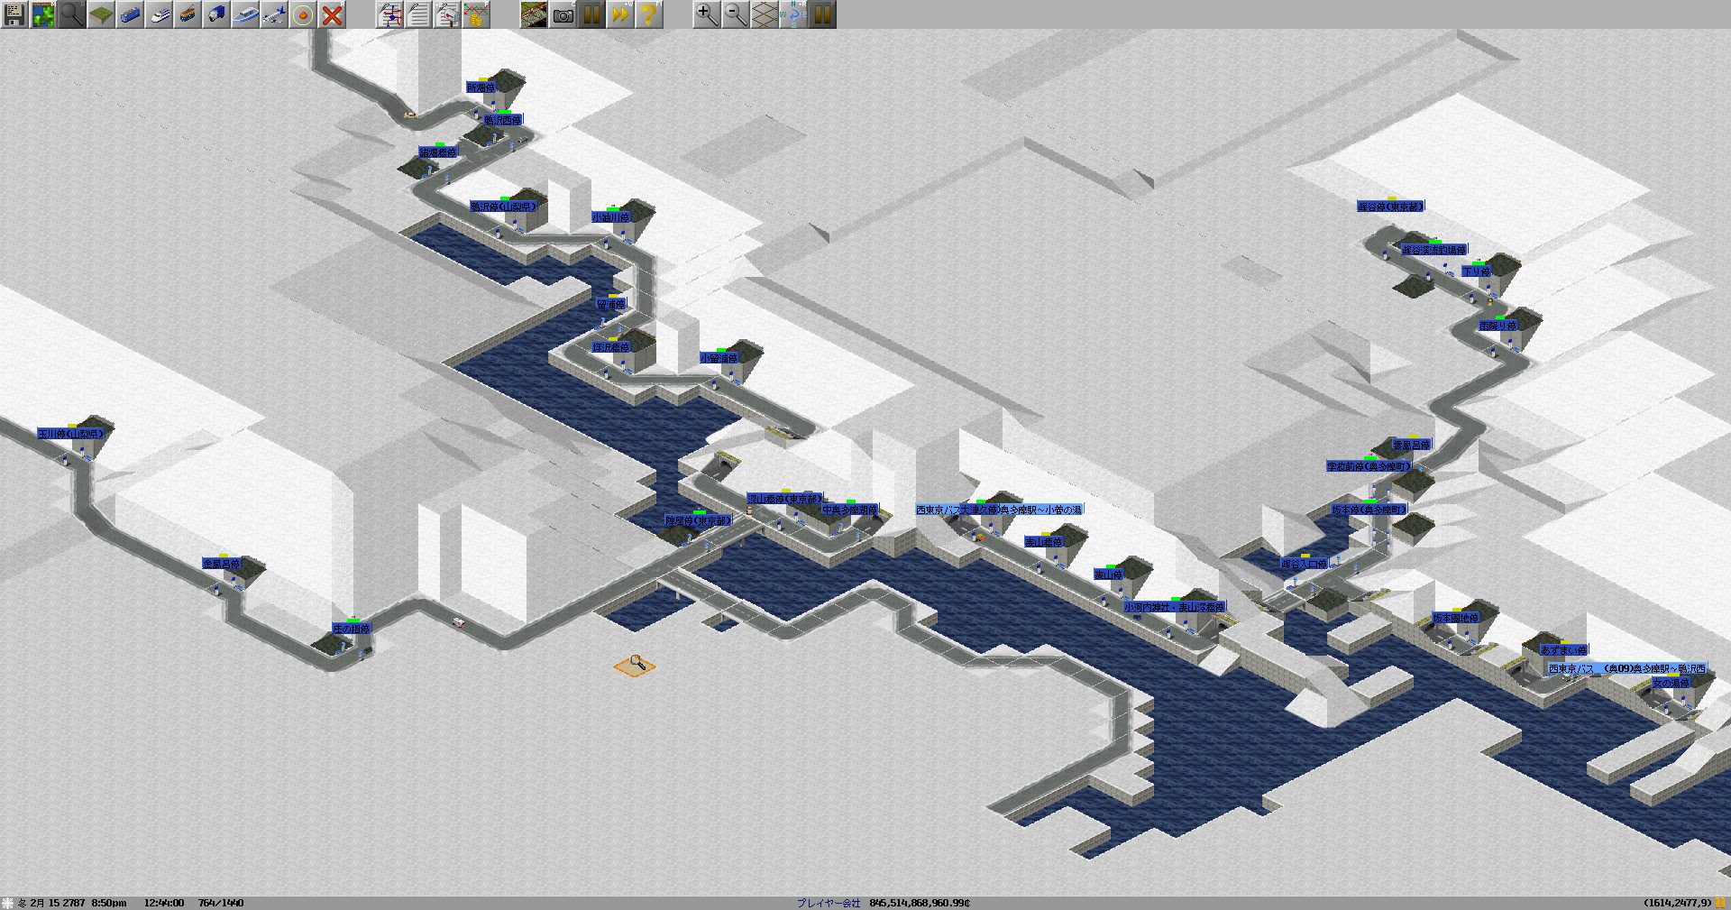The width and height of the screenshot is (1731, 910).
Task: Click the orange cursor tile with magnifier
Action: tap(635, 666)
